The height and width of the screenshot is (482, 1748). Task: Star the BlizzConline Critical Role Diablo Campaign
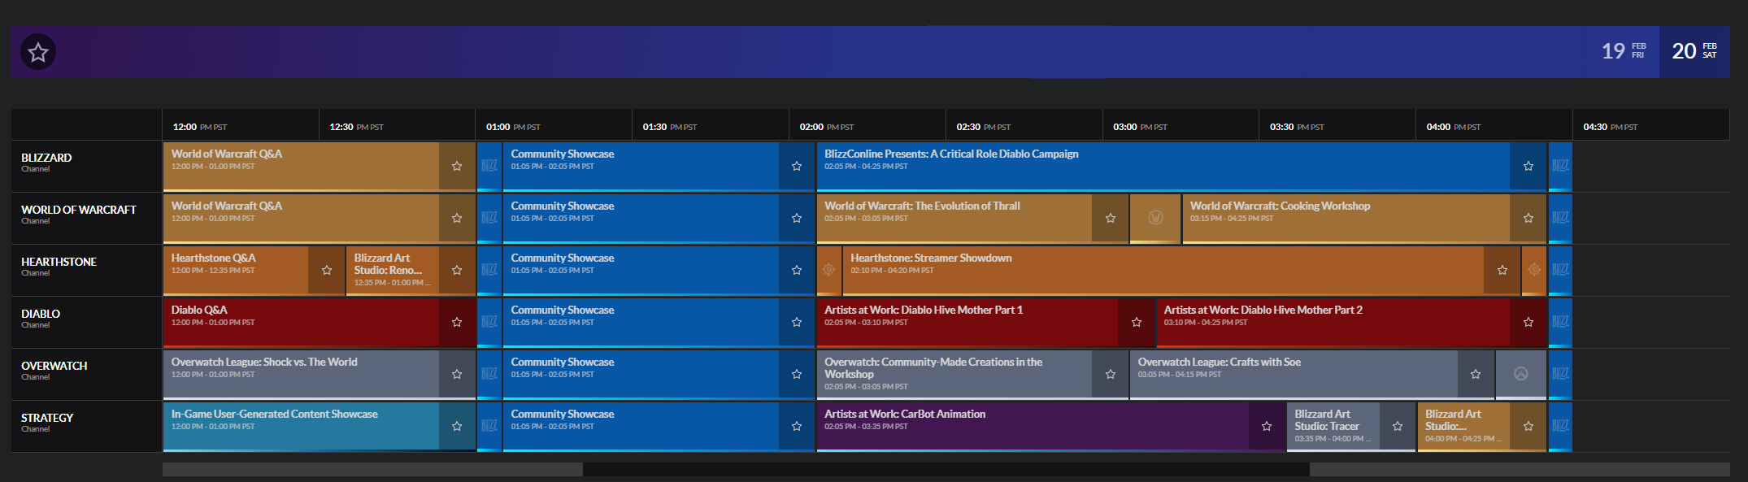click(1528, 166)
